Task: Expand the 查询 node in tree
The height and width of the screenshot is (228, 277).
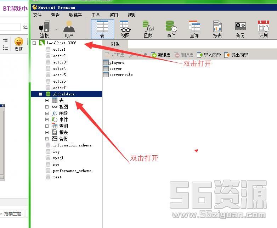Action: (x=47, y=126)
